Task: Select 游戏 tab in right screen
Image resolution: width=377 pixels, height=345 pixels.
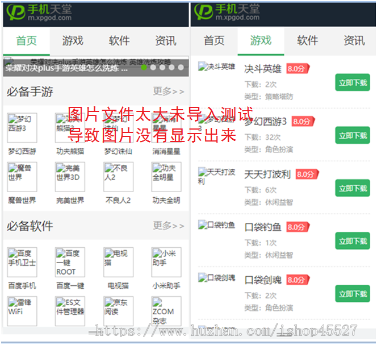Action: [x=261, y=41]
